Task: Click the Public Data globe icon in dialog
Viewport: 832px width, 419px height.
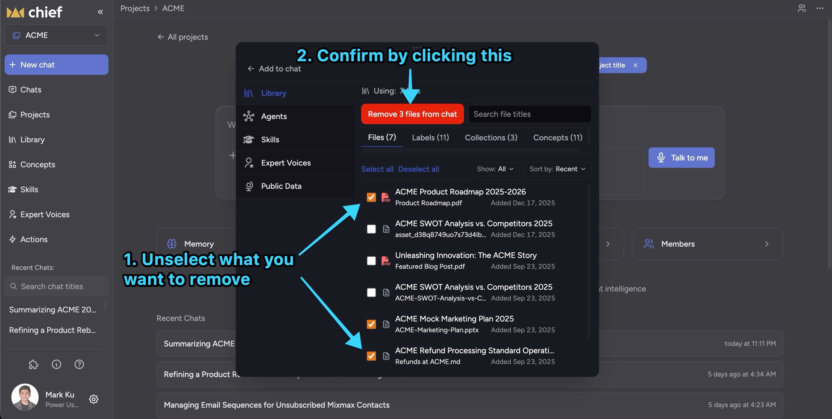Action: [249, 186]
